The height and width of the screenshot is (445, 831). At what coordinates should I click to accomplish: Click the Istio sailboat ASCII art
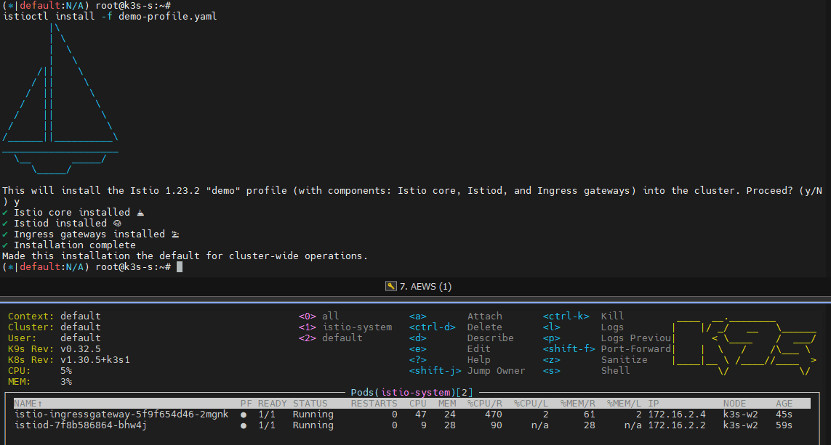(x=60, y=98)
